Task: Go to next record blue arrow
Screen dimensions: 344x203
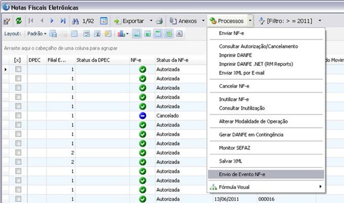Action: 52,21
